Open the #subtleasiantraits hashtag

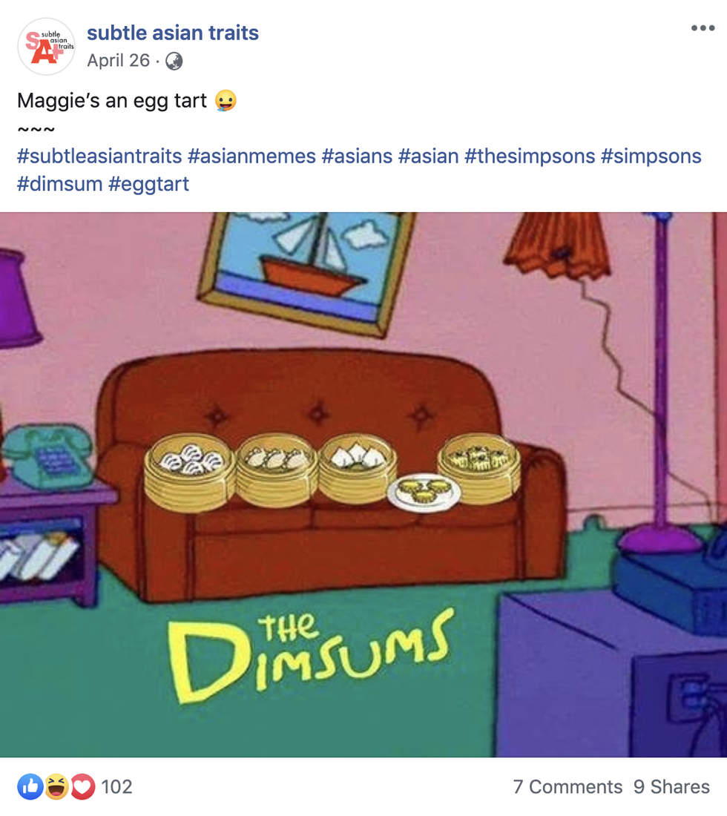click(99, 156)
